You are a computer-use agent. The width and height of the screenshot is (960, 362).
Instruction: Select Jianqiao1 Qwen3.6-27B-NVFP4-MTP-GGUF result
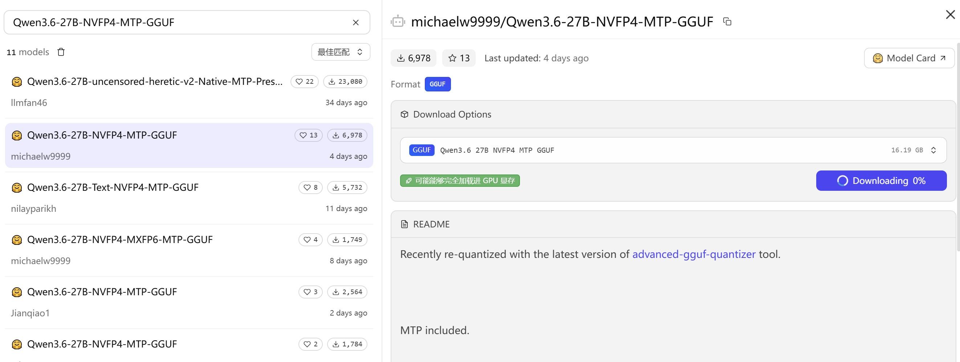coord(189,302)
